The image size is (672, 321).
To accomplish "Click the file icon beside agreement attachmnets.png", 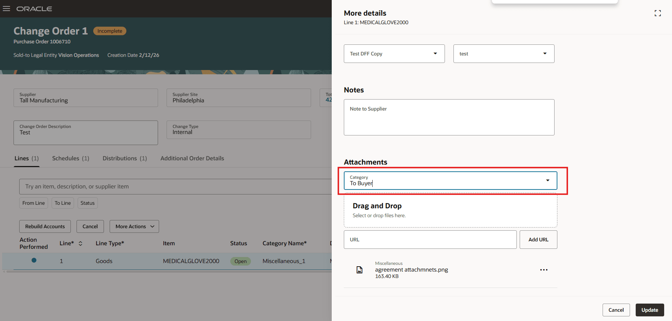I will point(359,270).
